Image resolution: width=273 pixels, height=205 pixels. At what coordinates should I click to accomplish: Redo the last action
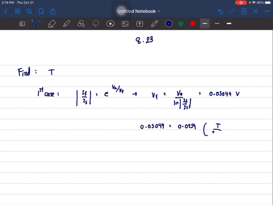point(232,11)
